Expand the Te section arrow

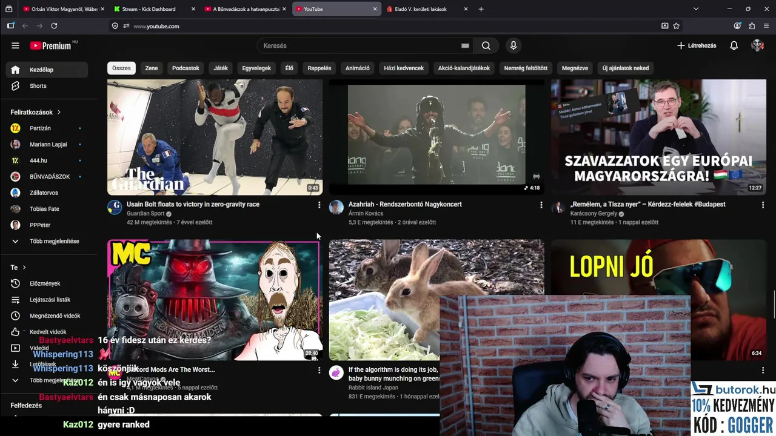[24, 267]
